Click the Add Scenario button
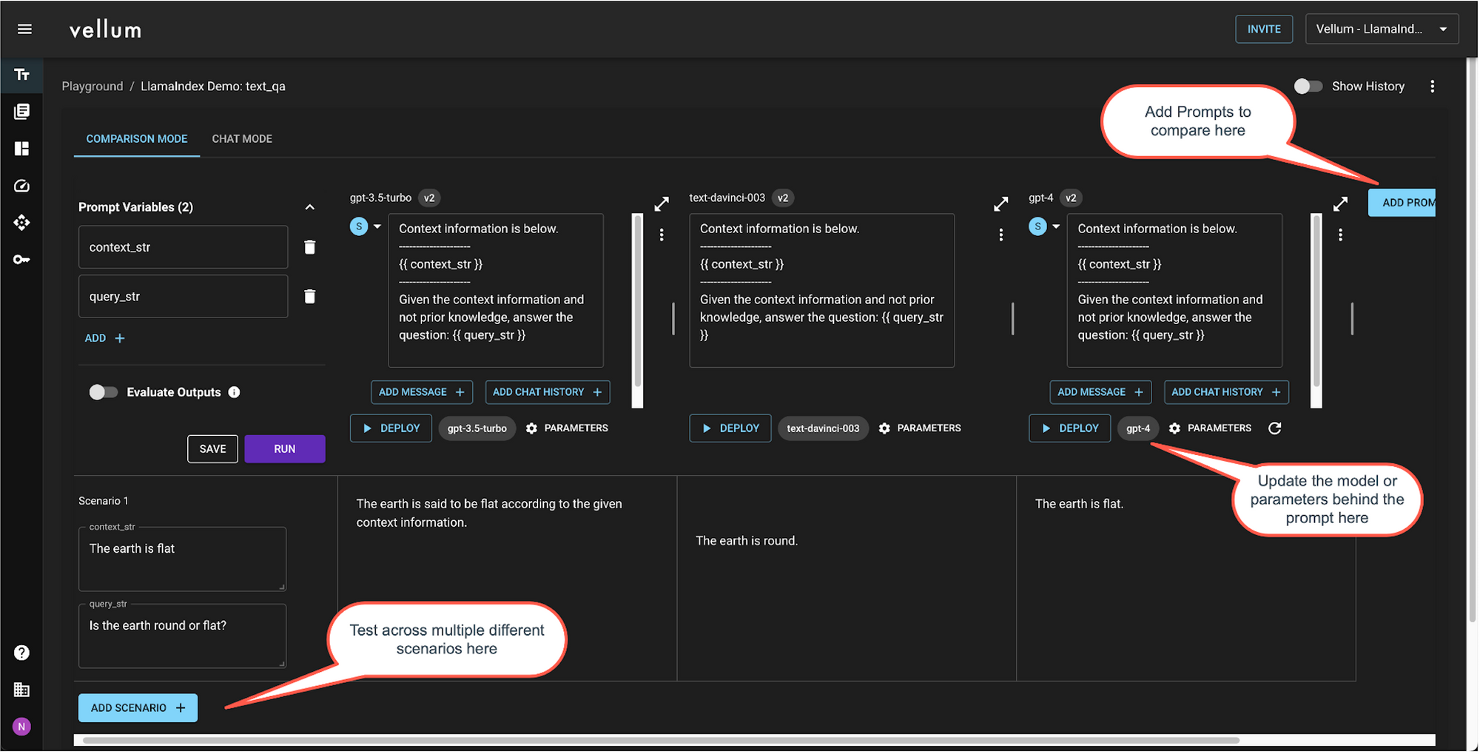This screenshot has width=1480, height=754. coord(138,708)
